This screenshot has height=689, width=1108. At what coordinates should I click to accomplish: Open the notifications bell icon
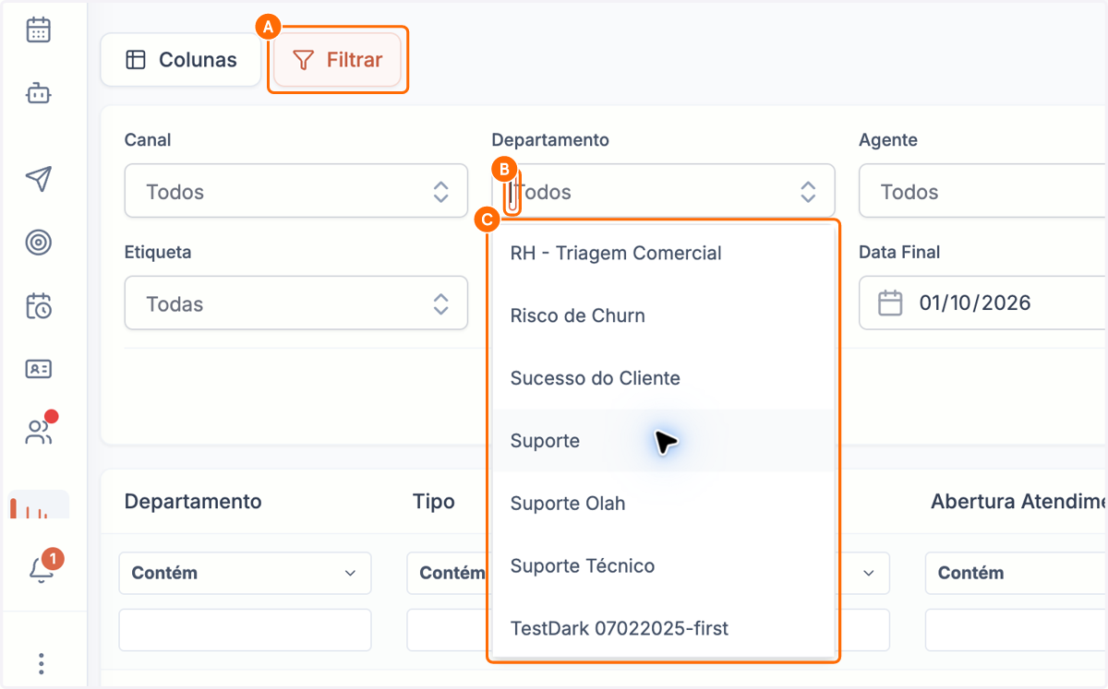coord(42,568)
